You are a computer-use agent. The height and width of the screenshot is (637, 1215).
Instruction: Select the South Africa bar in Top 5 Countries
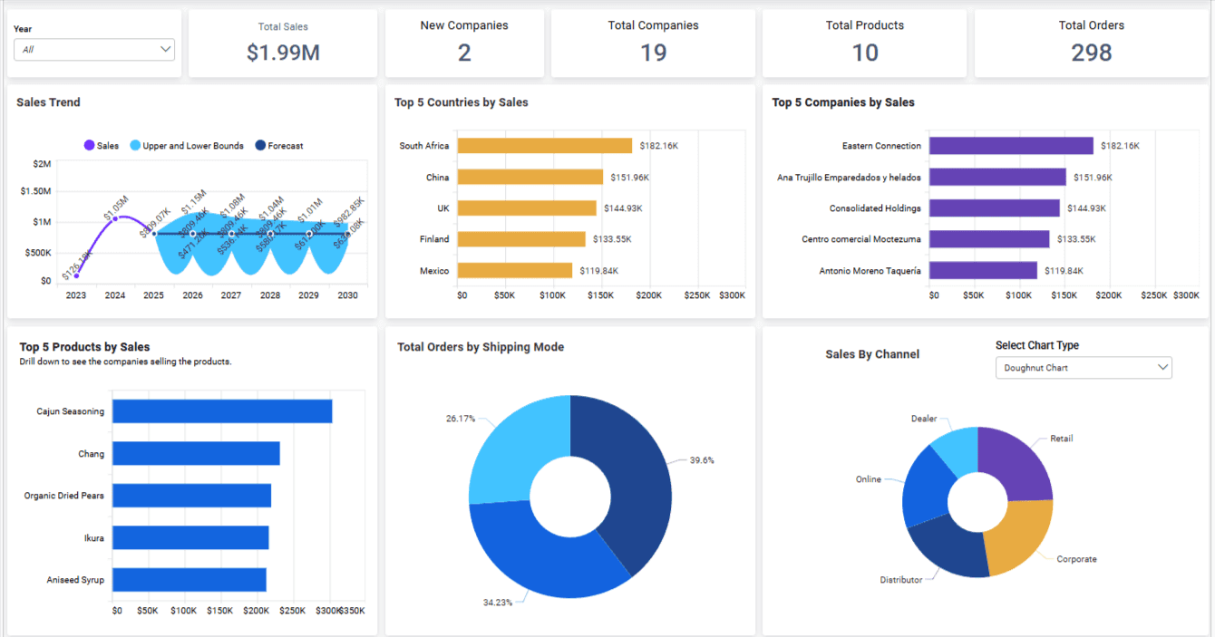pyautogui.click(x=544, y=145)
